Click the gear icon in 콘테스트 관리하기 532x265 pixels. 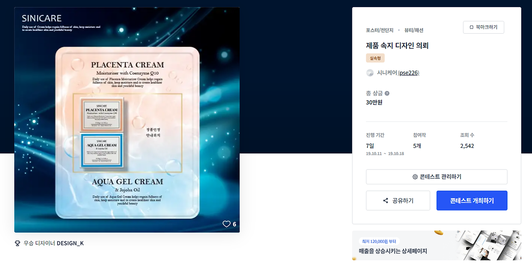click(415, 177)
